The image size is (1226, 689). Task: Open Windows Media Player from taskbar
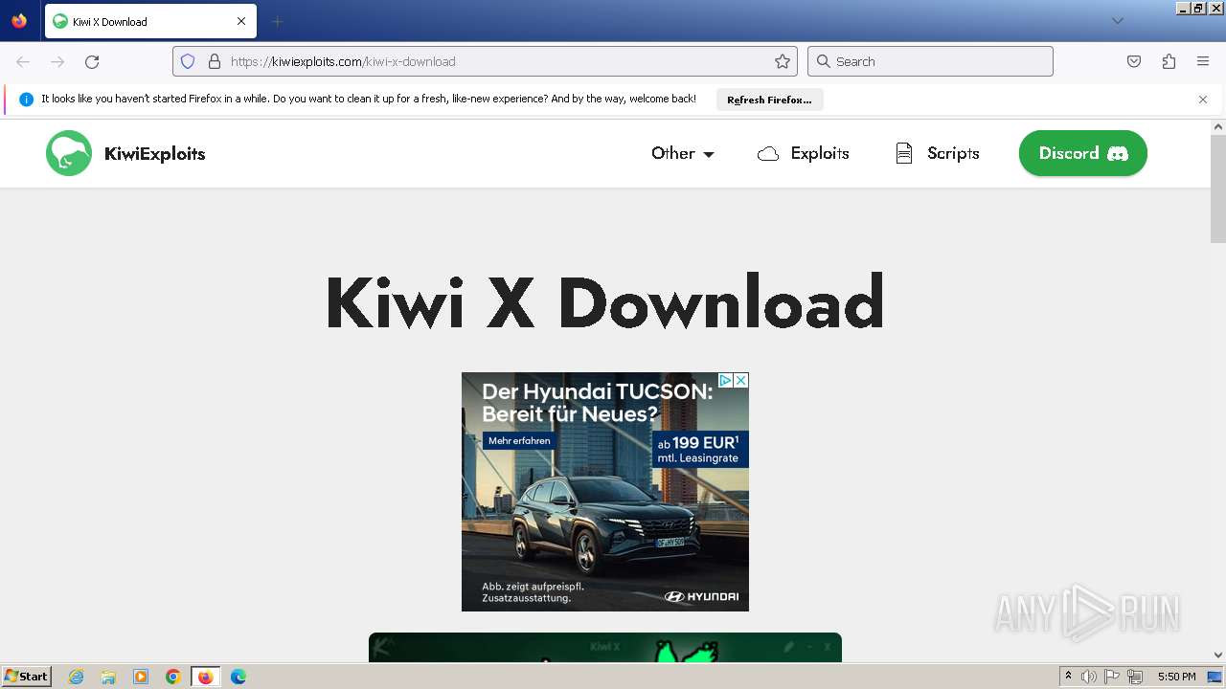pyautogui.click(x=141, y=677)
